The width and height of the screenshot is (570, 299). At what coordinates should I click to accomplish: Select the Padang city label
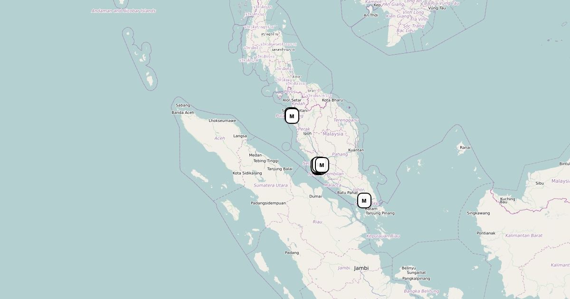292,252
